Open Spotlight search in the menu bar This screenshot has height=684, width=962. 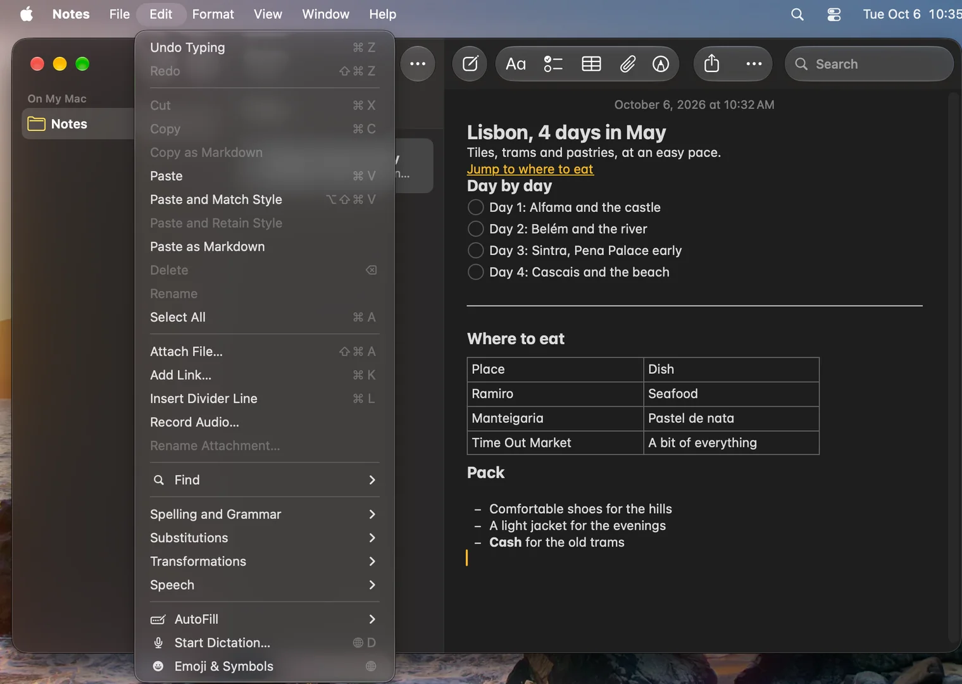tap(797, 14)
